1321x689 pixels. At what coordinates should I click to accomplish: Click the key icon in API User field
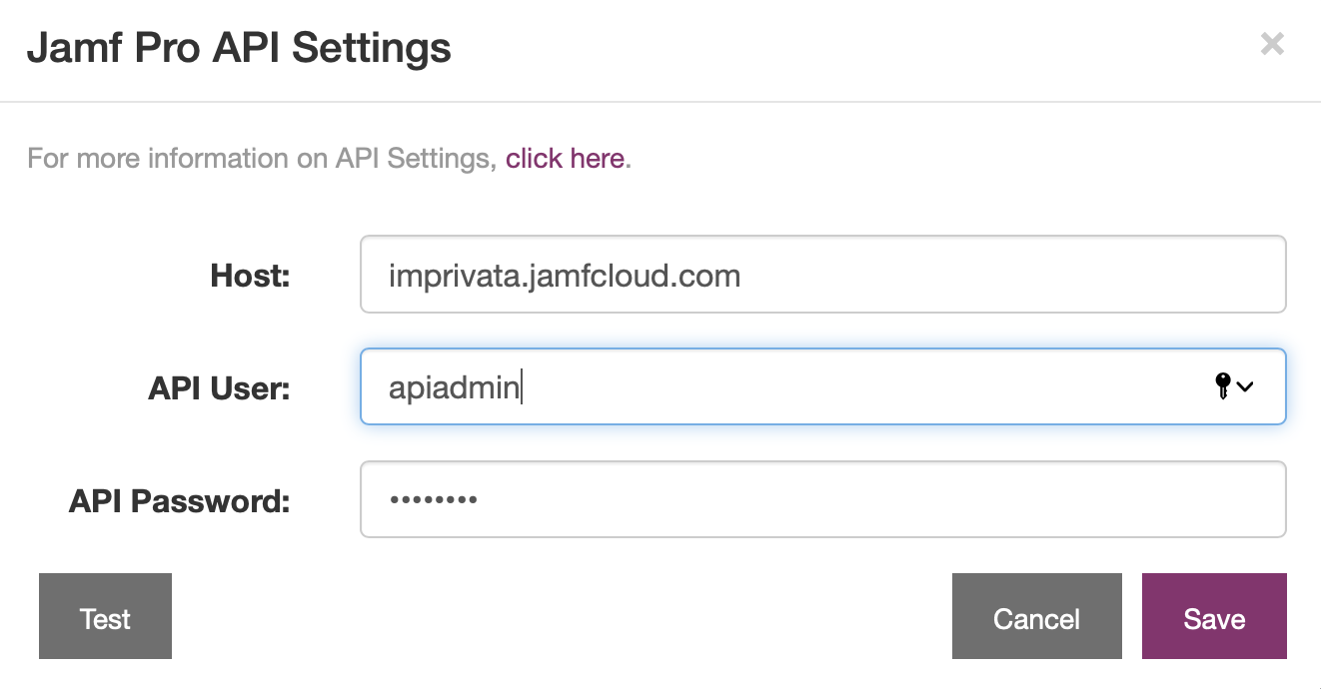pos(1222,386)
